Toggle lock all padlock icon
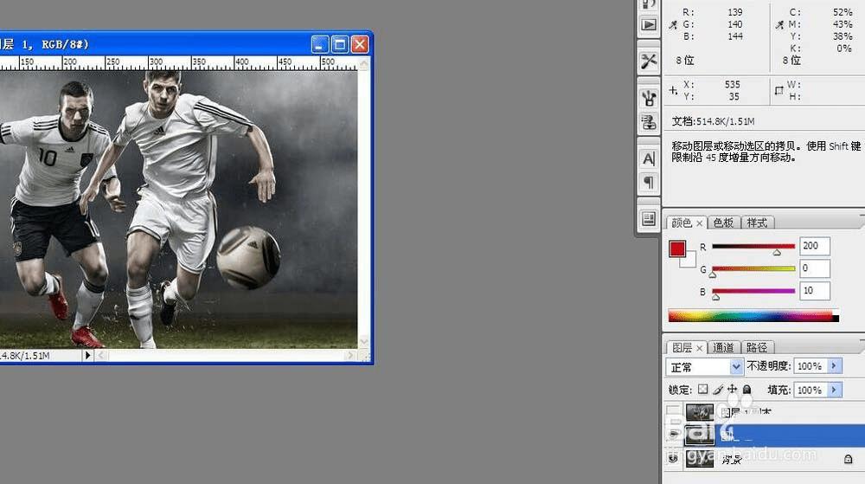This screenshot has height=484, width=865. pyautogui.click(x=747, y=389)
